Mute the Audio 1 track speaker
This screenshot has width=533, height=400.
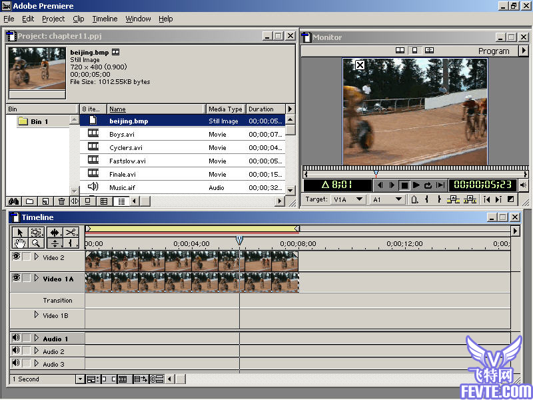click(16, 338)
